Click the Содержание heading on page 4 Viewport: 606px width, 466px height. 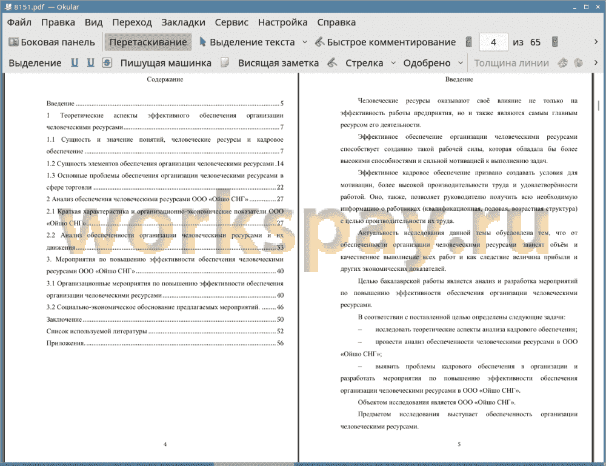(x=165, y=79)
